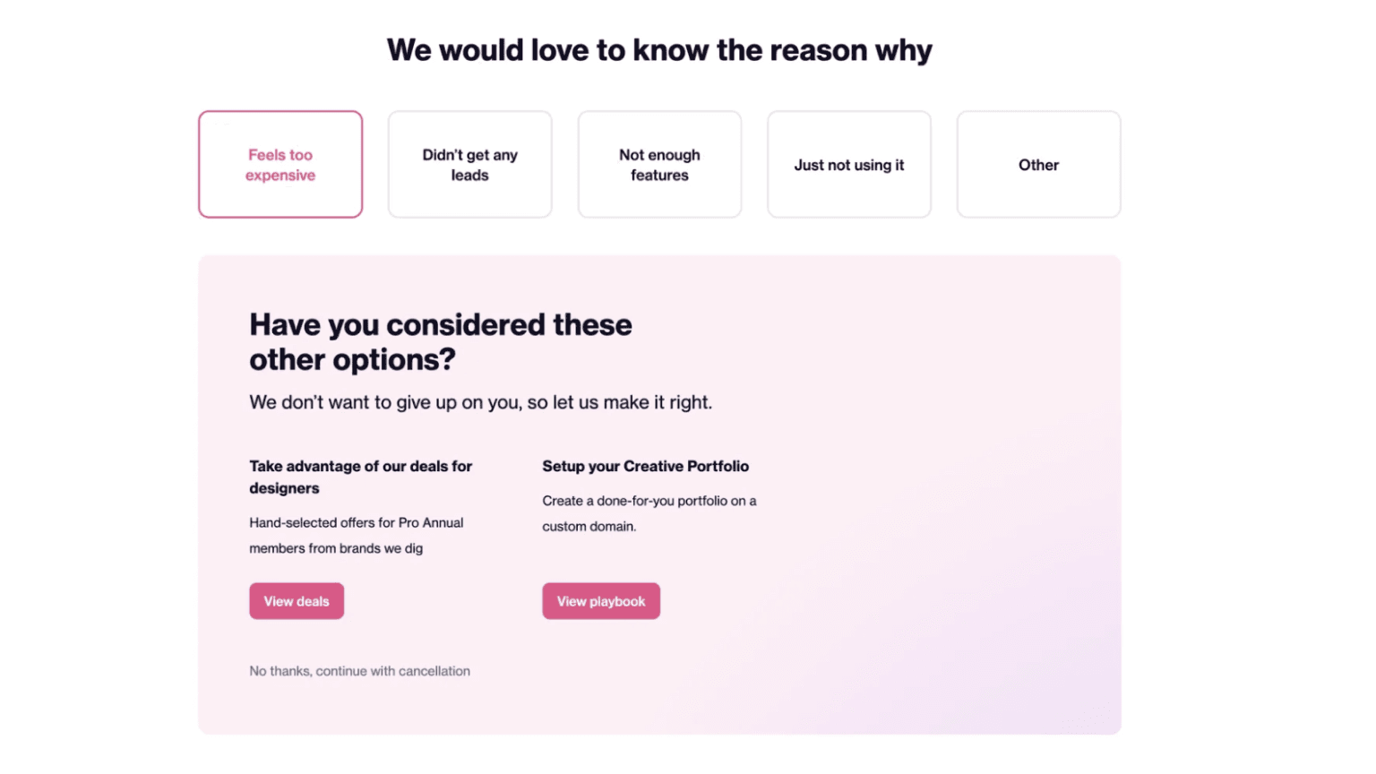Screen dimensions: 1376x774
Task: Click the View deals button
Action: (x=297, y=601)
